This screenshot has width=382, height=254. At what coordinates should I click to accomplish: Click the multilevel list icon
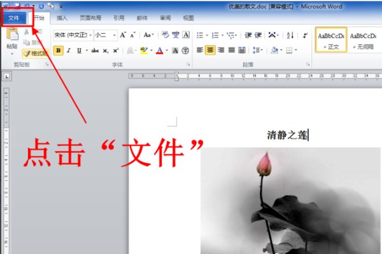[x=230, y=36]
